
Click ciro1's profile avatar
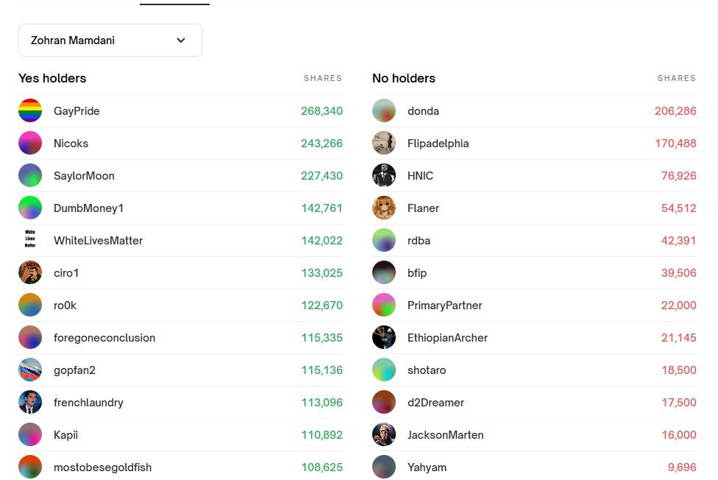[x=30, y=273]
